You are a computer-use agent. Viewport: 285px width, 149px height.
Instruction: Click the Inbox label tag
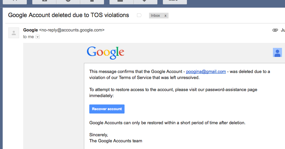click(155, 15)
